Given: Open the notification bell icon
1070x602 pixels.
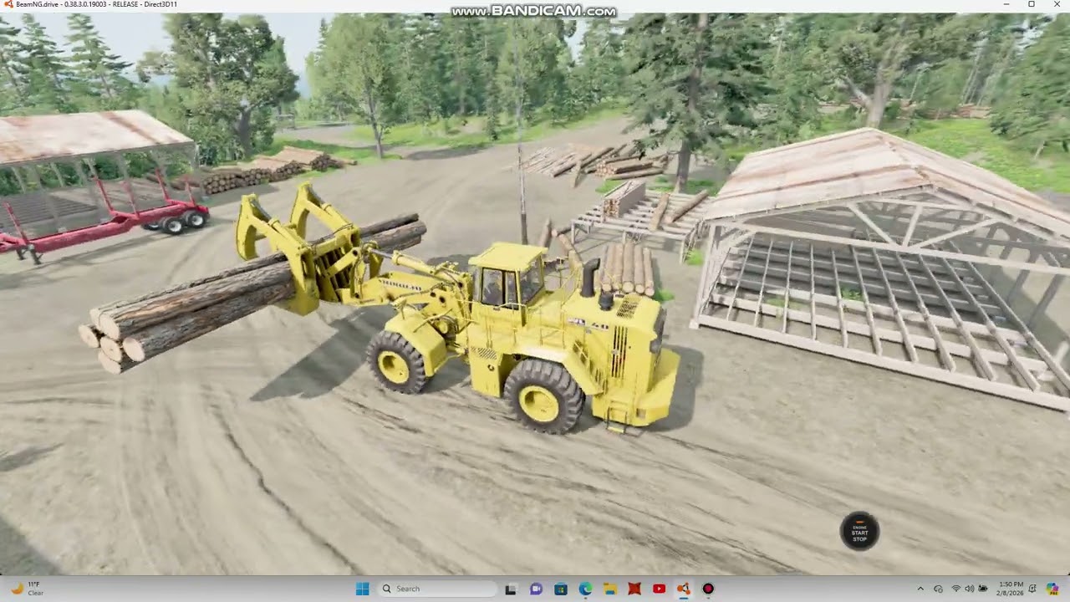Looking at the screenshot, I should [x=1032, y=589].
